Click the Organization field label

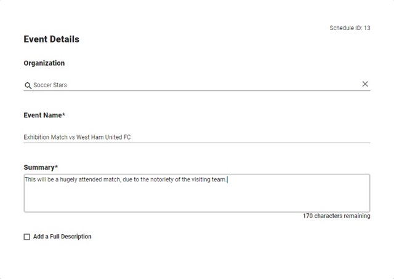[x=44, y=63]
